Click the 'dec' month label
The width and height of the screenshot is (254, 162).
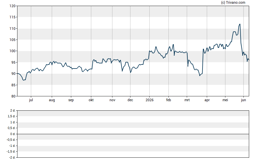(130, 100)
